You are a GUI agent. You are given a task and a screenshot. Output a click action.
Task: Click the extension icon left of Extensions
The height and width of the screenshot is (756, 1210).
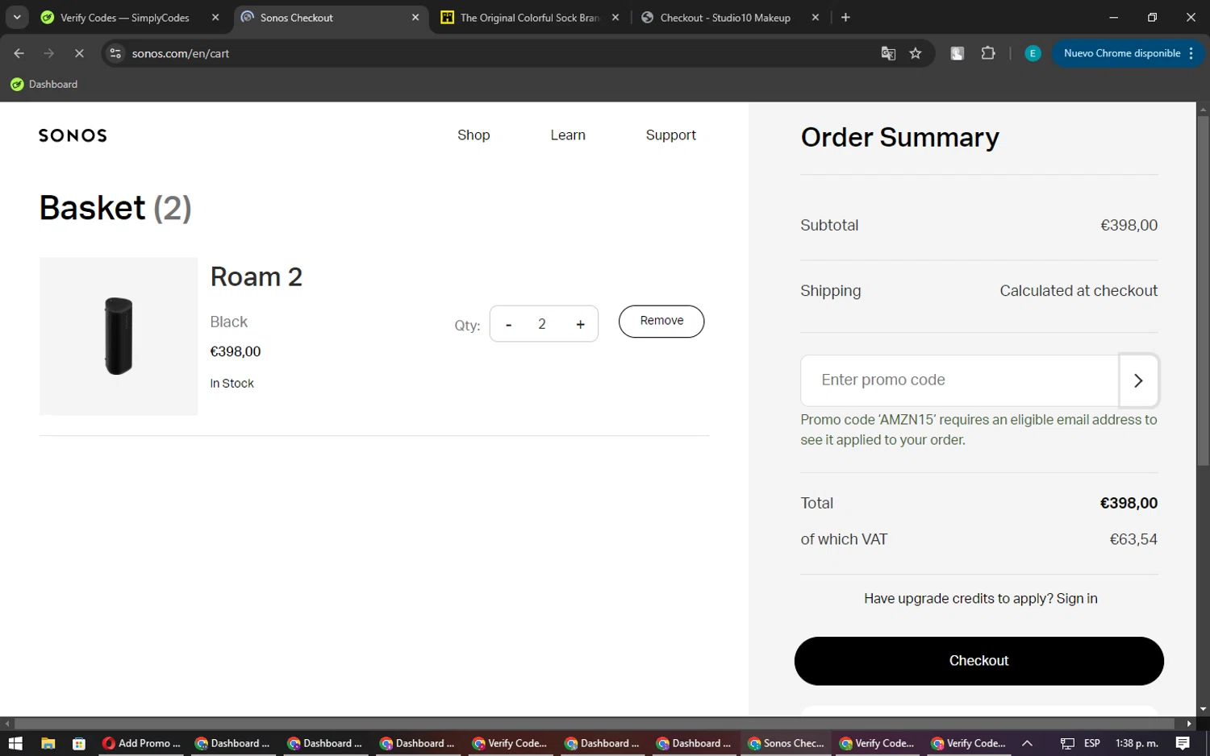958,53
